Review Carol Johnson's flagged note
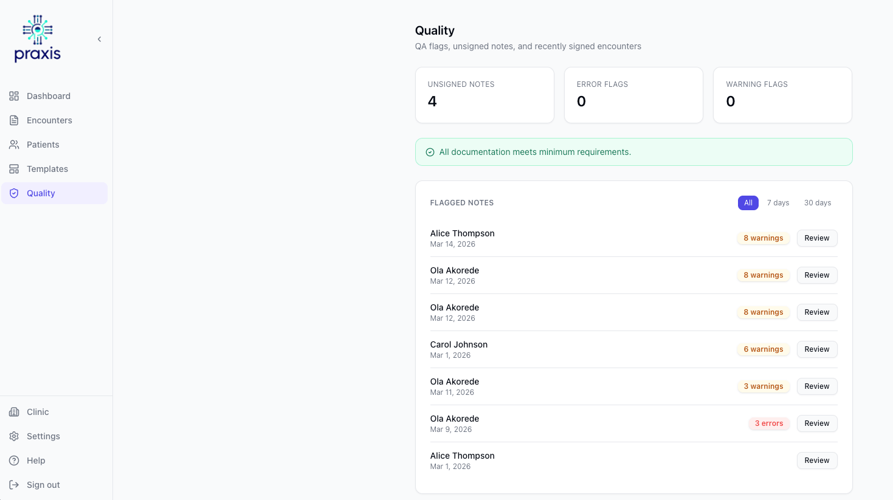Viewport: 893px width, 500px height. (817, 349)
